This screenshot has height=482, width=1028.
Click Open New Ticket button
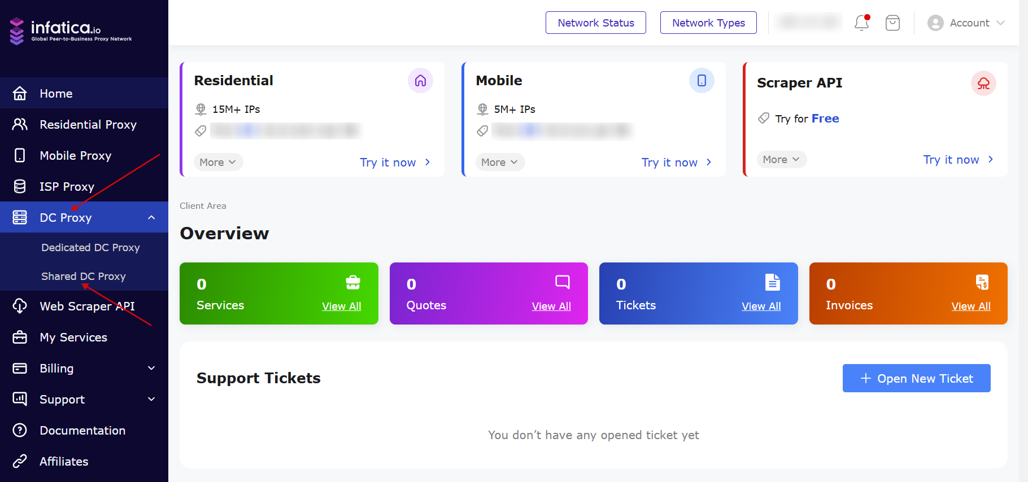pyautogui.click(x=916, y=378)
